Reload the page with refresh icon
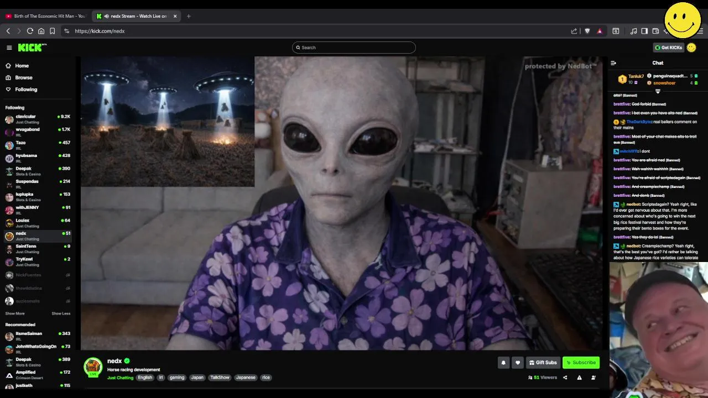This screenshot has width=708, height=398. (30, 31)
